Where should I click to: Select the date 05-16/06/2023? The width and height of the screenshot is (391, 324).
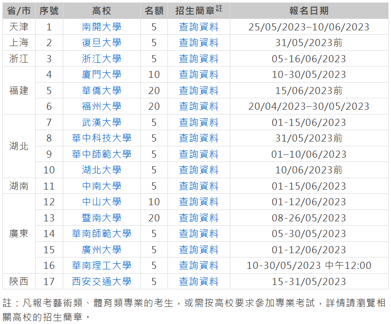tap(309, 59)
